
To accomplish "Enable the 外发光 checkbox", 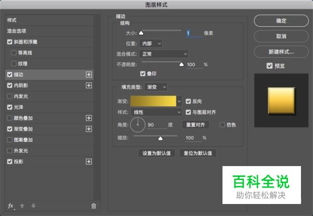I will 10,151.
